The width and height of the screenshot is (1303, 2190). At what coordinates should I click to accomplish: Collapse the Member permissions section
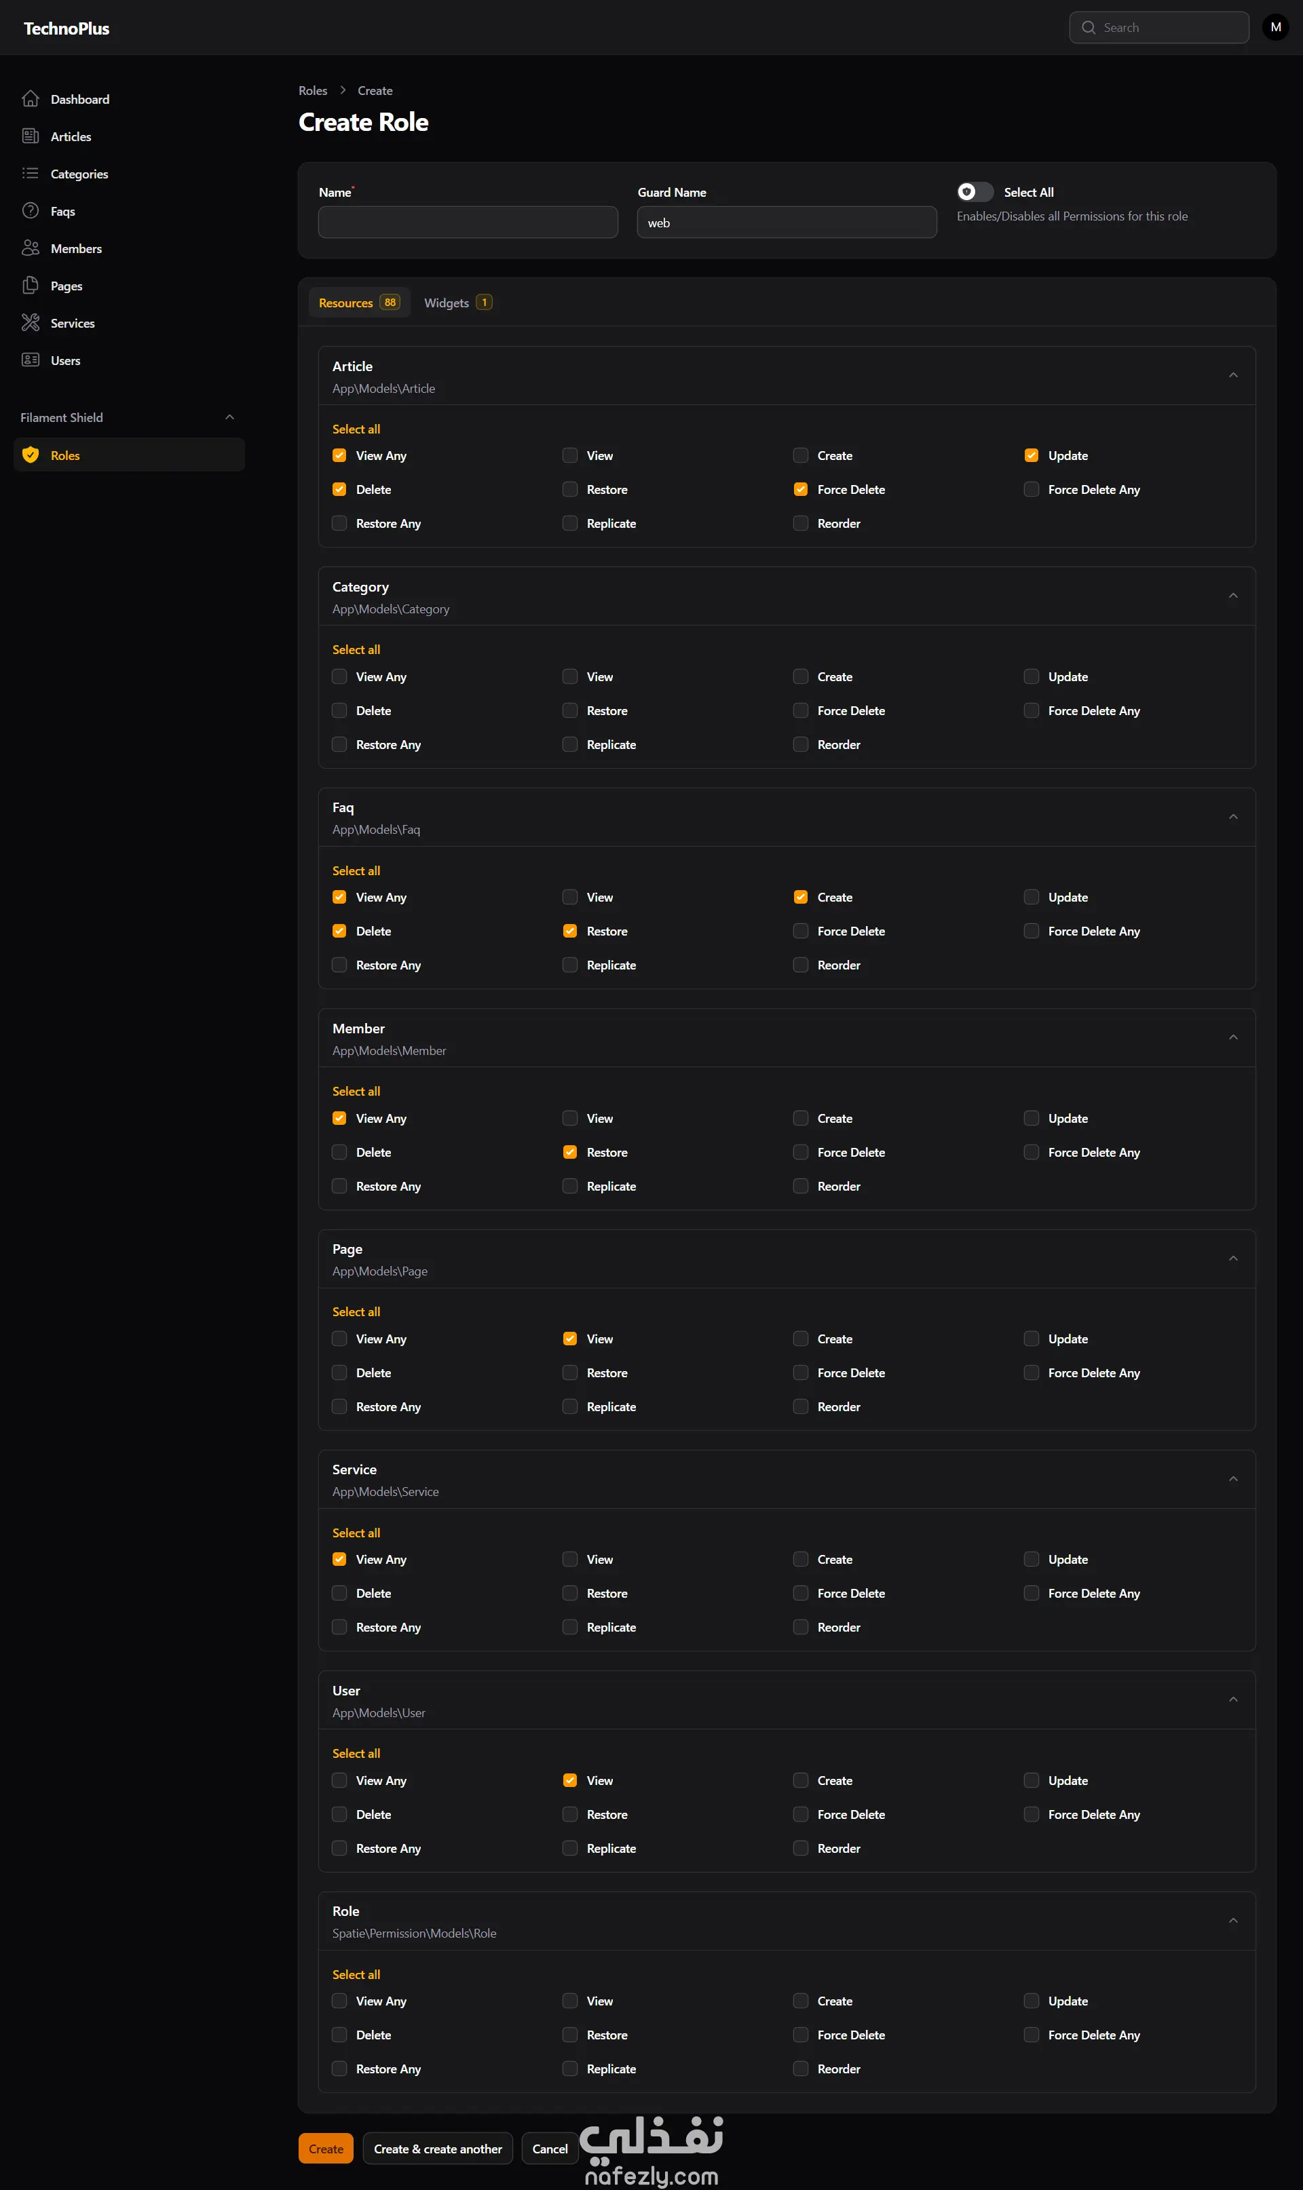tap(1232, 1037)
